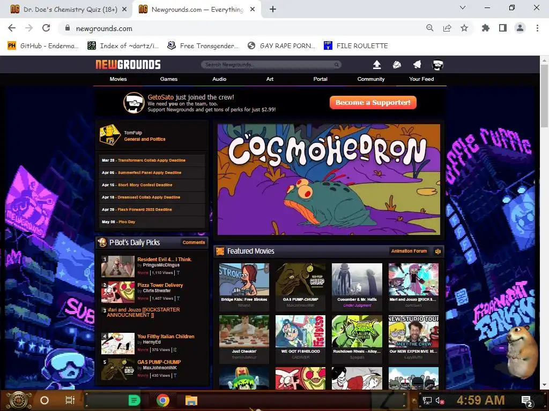This screenshot has width=549, height=411.
Task: Close the Newgrounds.com browser tab
Action: pos(253,9)
